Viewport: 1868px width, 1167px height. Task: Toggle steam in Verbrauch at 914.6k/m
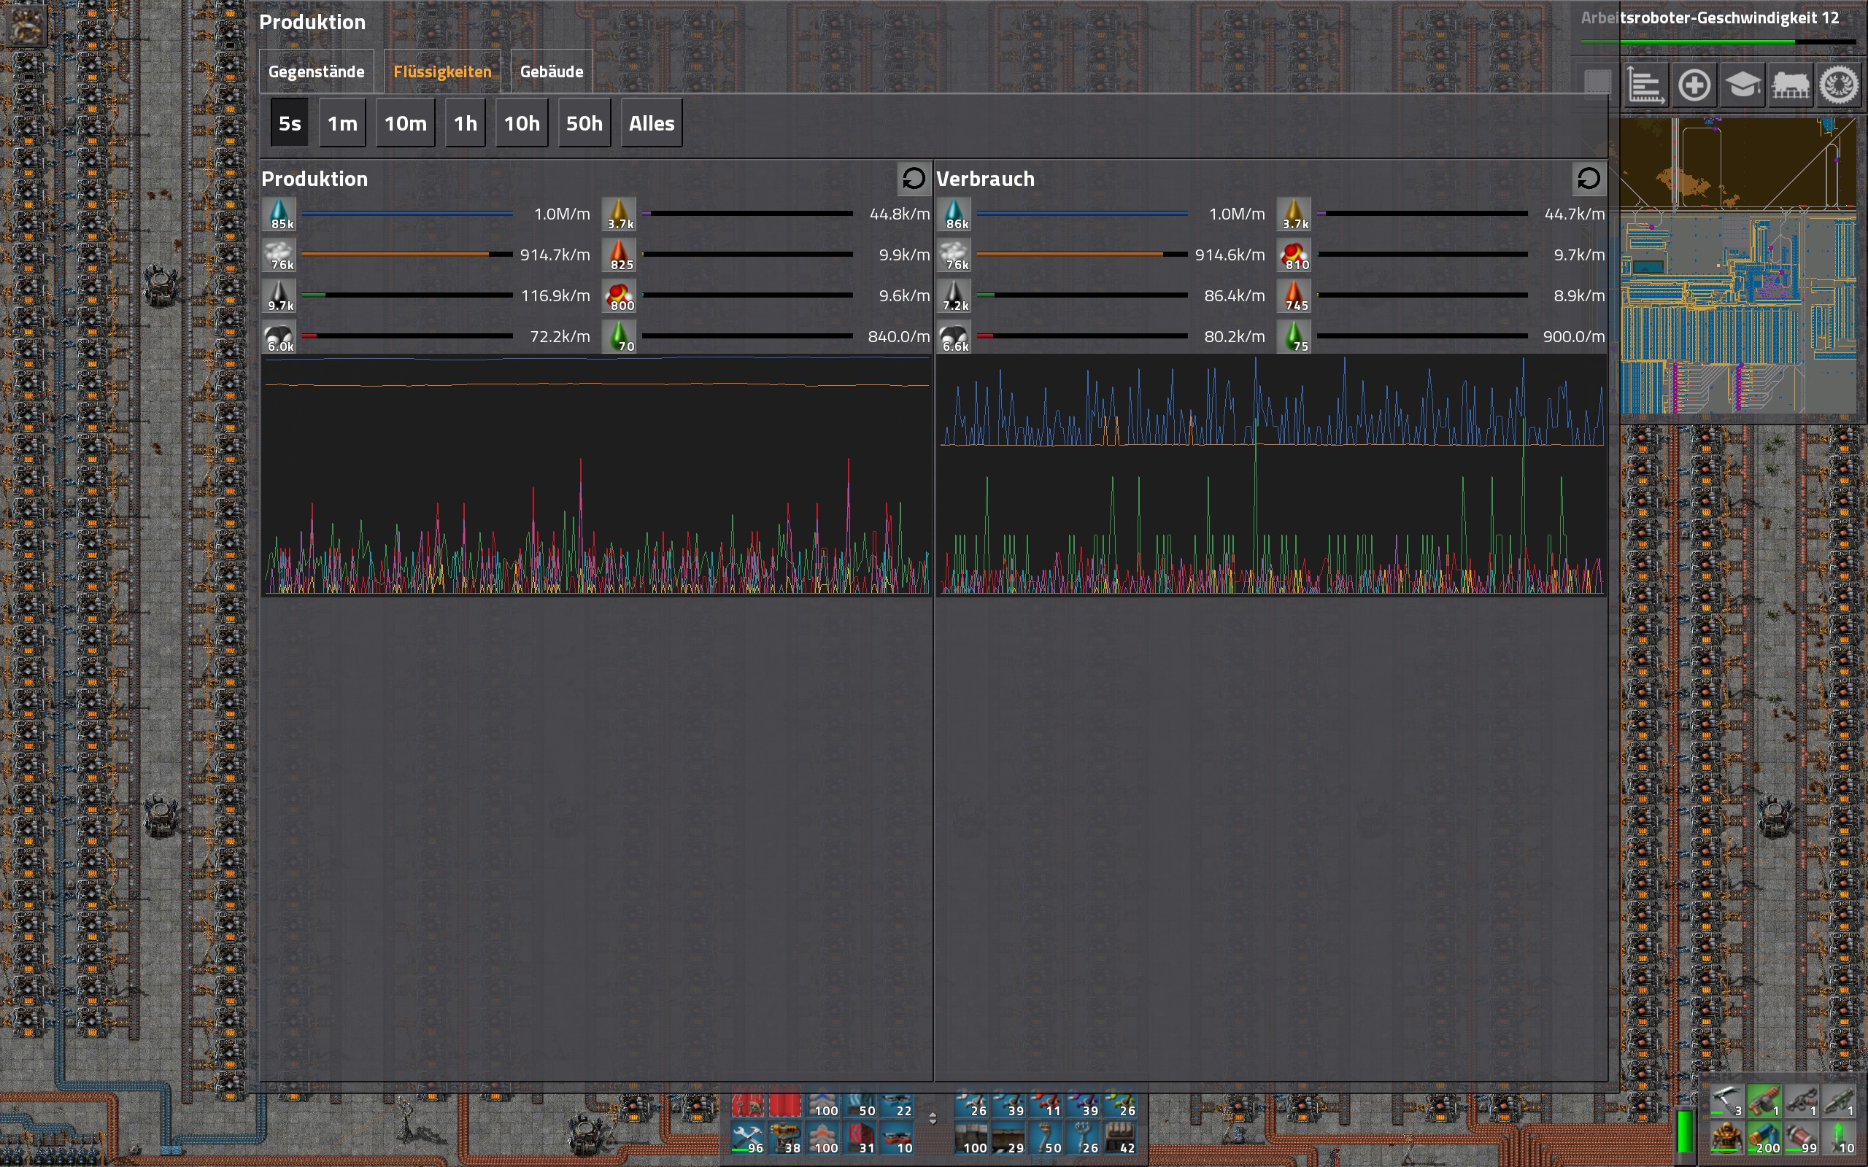(x=955, y=255)
